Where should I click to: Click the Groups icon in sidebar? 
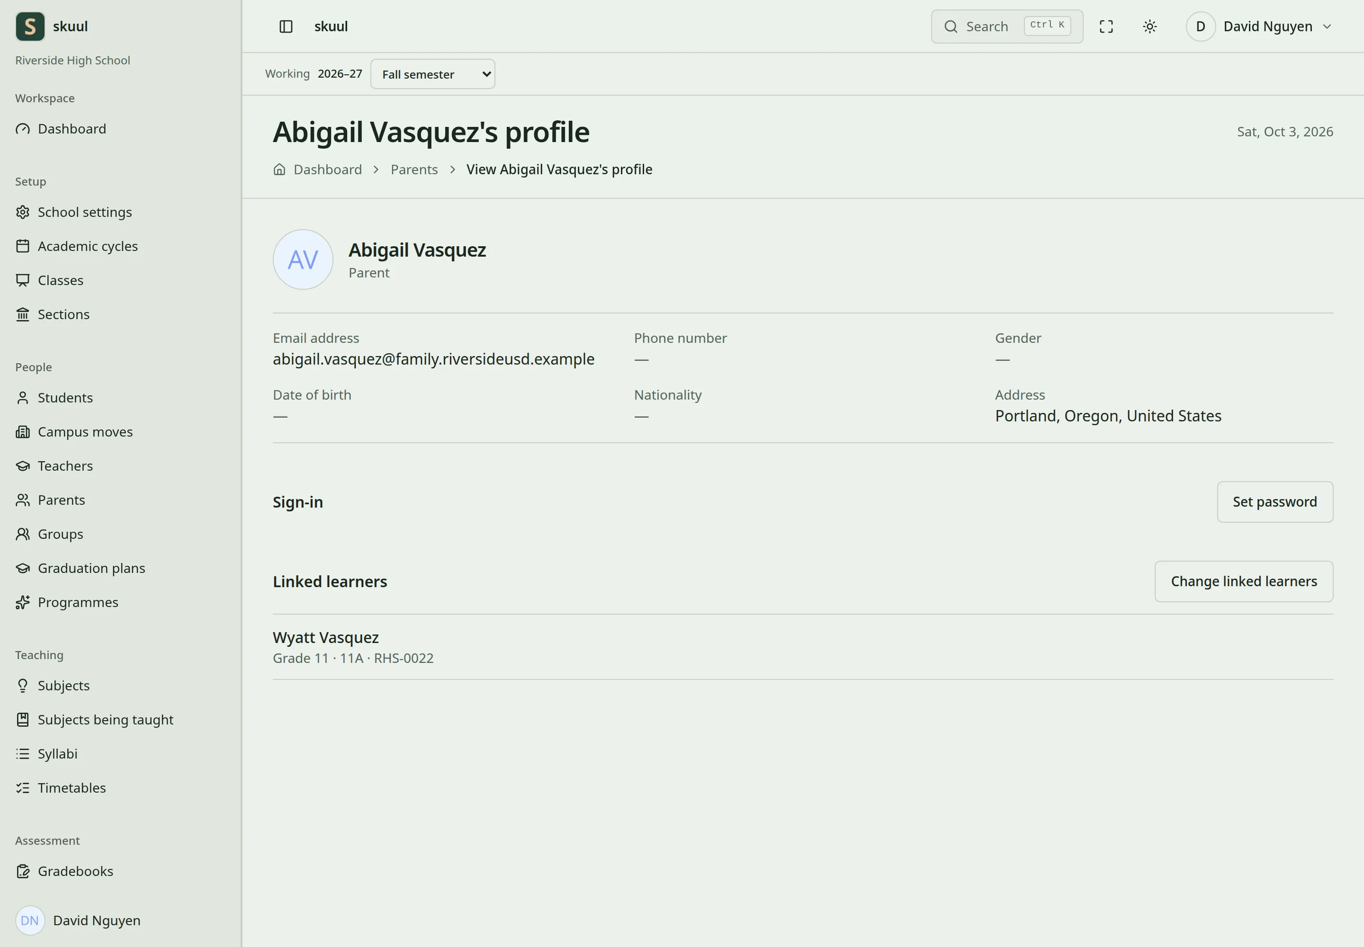(23, 534)
